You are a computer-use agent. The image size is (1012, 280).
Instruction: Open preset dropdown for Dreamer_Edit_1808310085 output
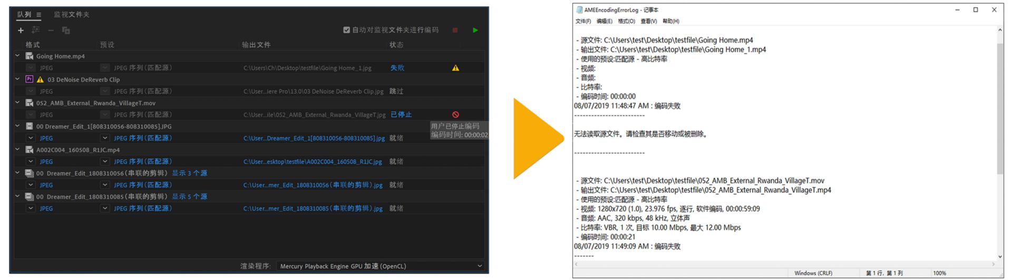click(x=105, y=208)
